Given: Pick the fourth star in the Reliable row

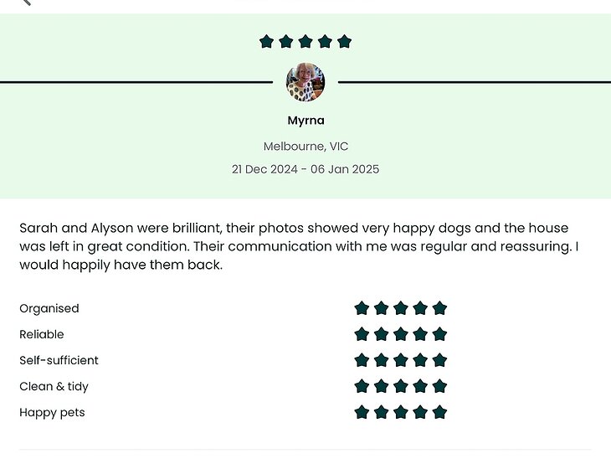Looking at the screenshot, I should pos(420,334).
